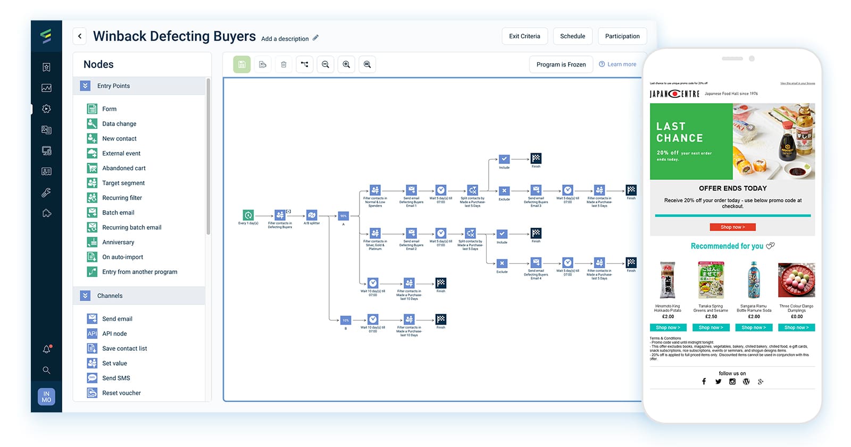Image resolution: width=851 pixels, height=447 pixels.
Task: Click the reset zoom magnifier icon
Action: point(367,64)
